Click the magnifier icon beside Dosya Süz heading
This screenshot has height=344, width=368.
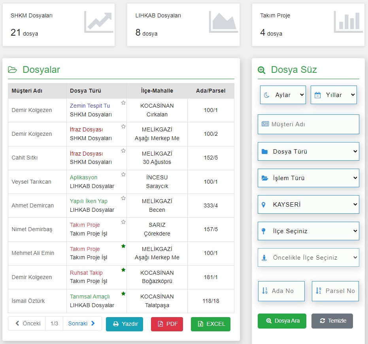click(x=261, y=70)
